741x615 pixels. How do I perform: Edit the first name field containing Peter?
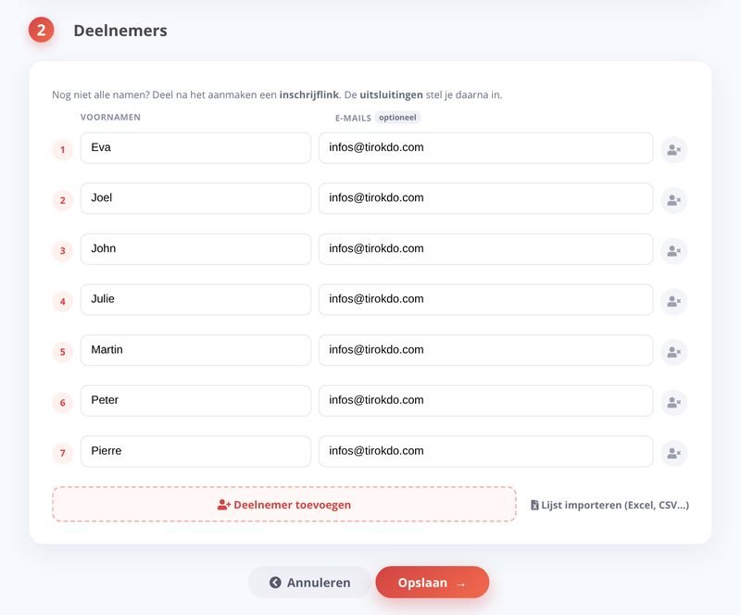point(195,401)
